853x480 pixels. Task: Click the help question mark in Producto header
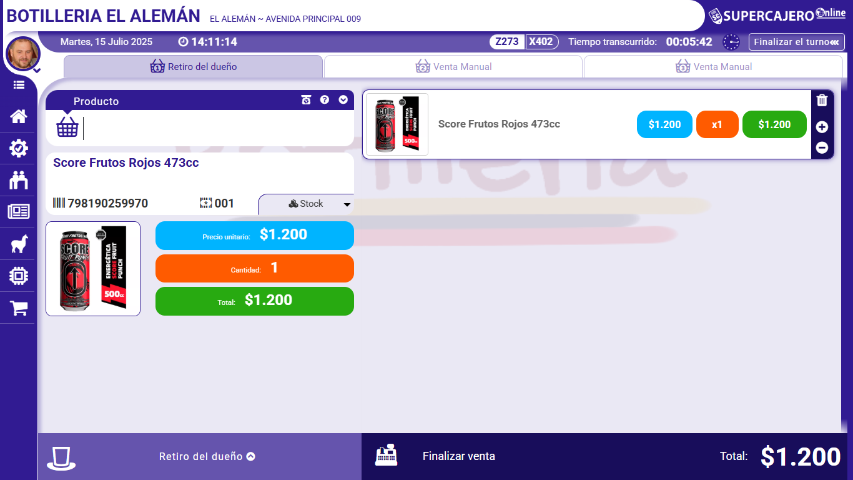pyautogui.click(x=325, y=99)
